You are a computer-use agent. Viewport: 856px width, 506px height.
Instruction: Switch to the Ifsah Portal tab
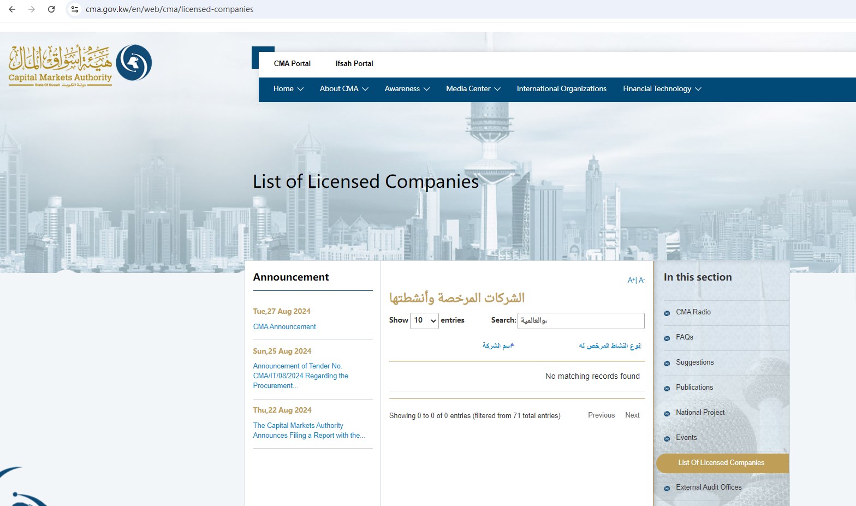[x=354, y=63]
